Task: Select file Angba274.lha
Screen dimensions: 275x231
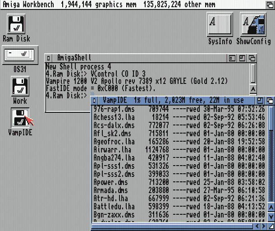Action: 179,158
